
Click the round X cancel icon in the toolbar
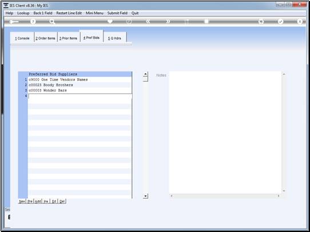[300, 22]
